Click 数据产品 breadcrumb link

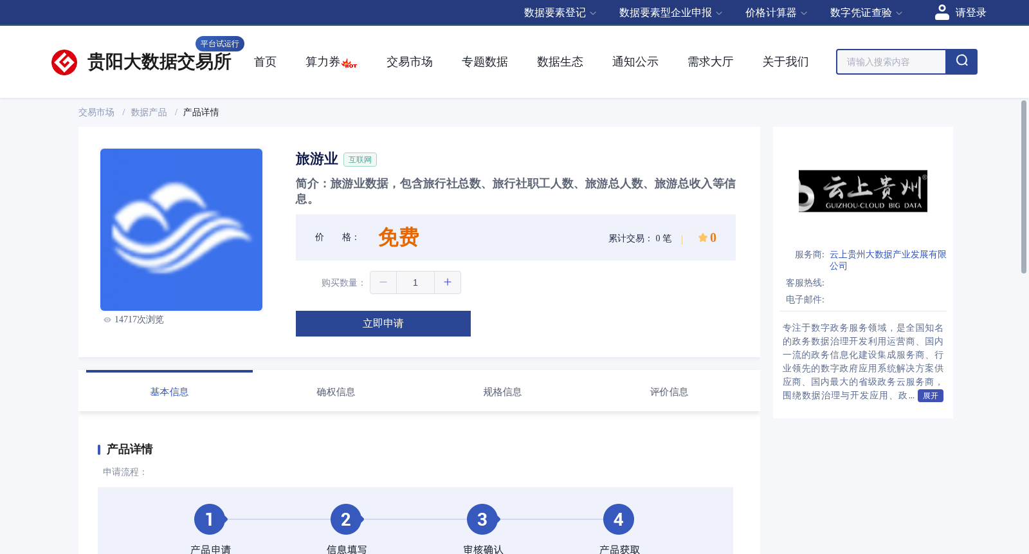click(x=149, y=113)
